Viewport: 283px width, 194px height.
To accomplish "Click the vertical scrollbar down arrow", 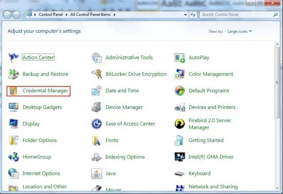I will 277,188.
